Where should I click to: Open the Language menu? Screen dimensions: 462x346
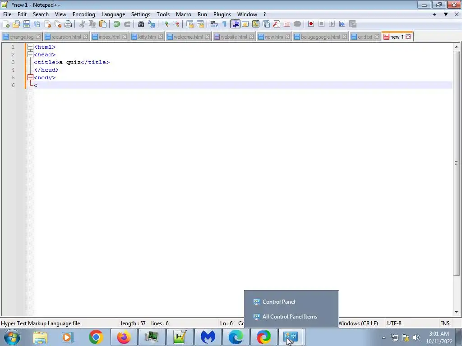[113, 14]
